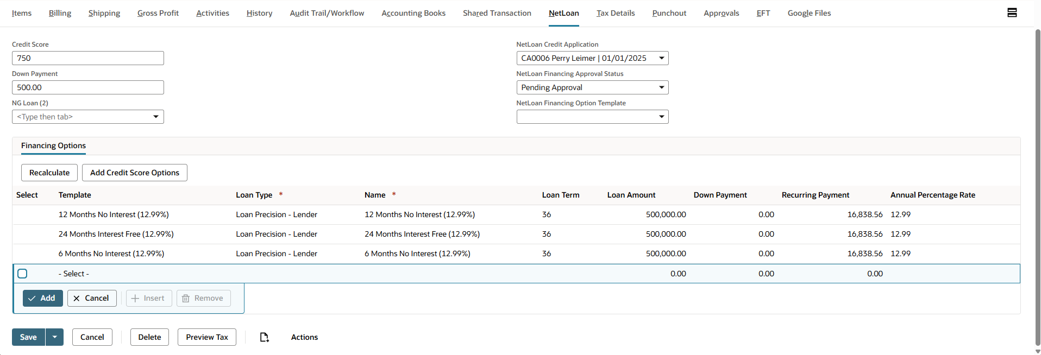1041x355 pixels.
Task: Open the Gross Profit tab
Action: click(x=158, y=13)
